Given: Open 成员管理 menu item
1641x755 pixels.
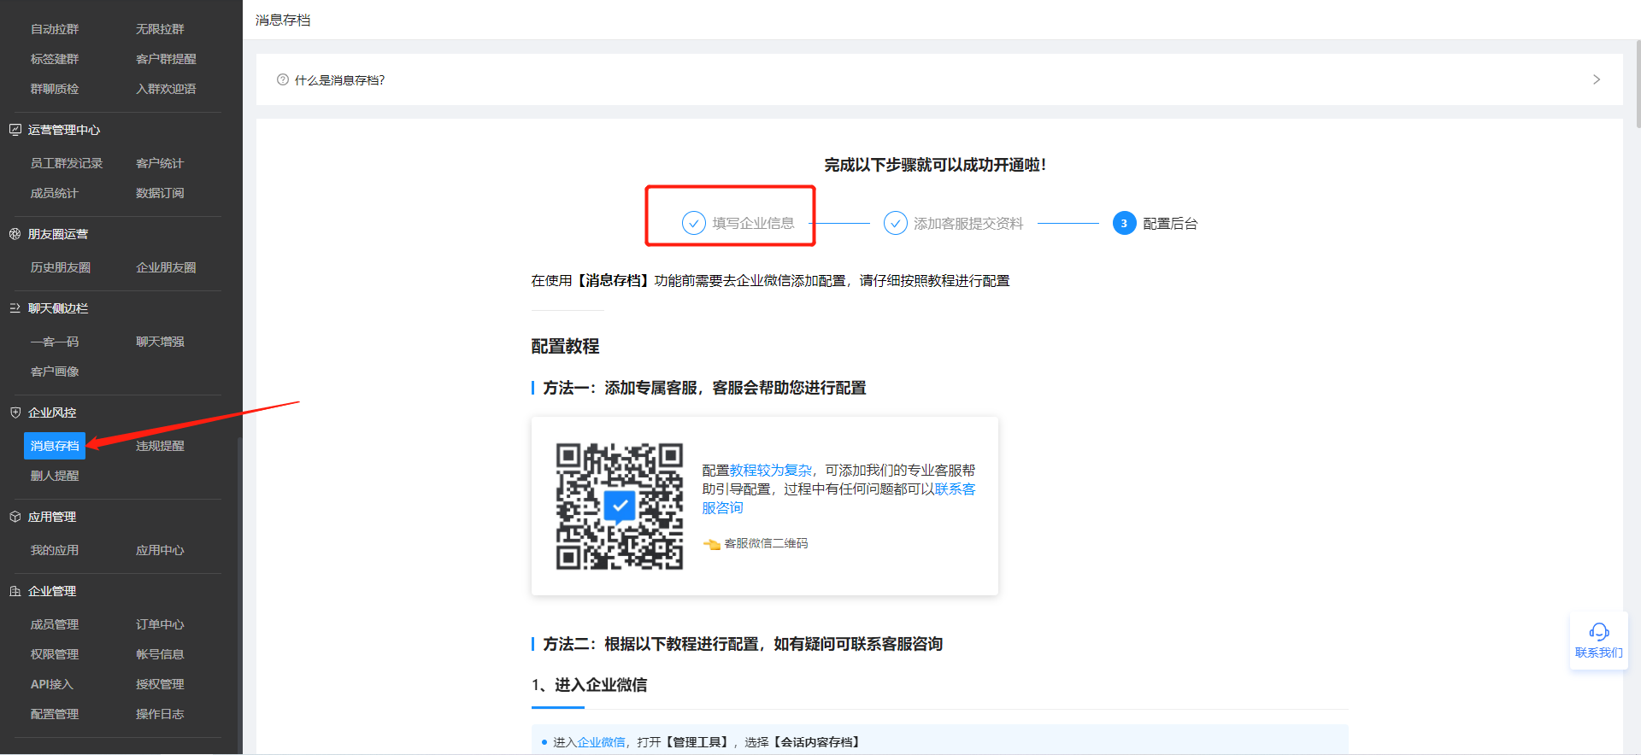Looking at the screenshot, I should tap(55, 624).
